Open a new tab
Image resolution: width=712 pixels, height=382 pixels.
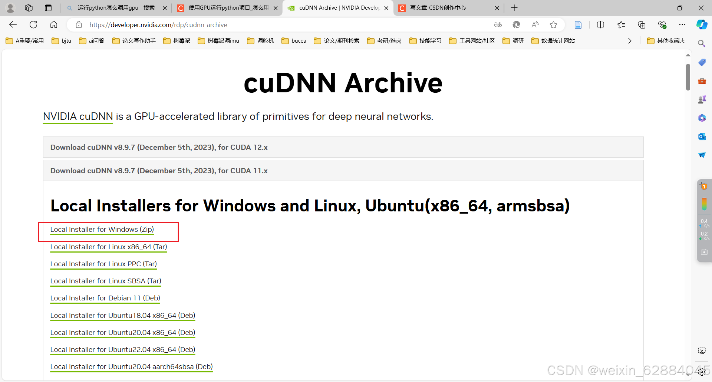coord(514,8)
